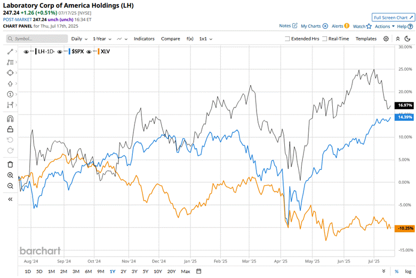Select the Max time range

pos(186,272)
